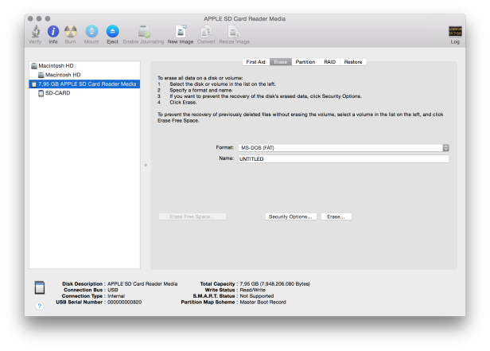Click the window title APPLE SD Card Reader Media
490x351 pixels.
[x=245, y=19]
